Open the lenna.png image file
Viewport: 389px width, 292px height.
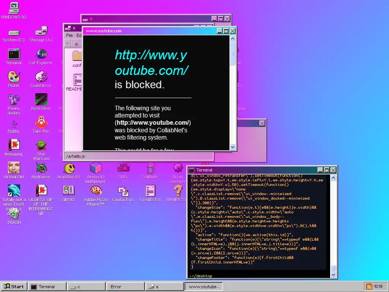14,148
